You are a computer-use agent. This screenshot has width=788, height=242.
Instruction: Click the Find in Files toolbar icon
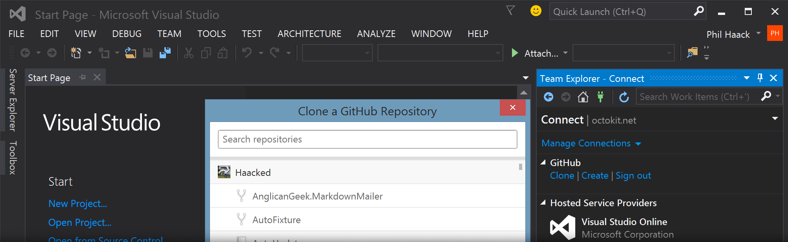(692, 53)
